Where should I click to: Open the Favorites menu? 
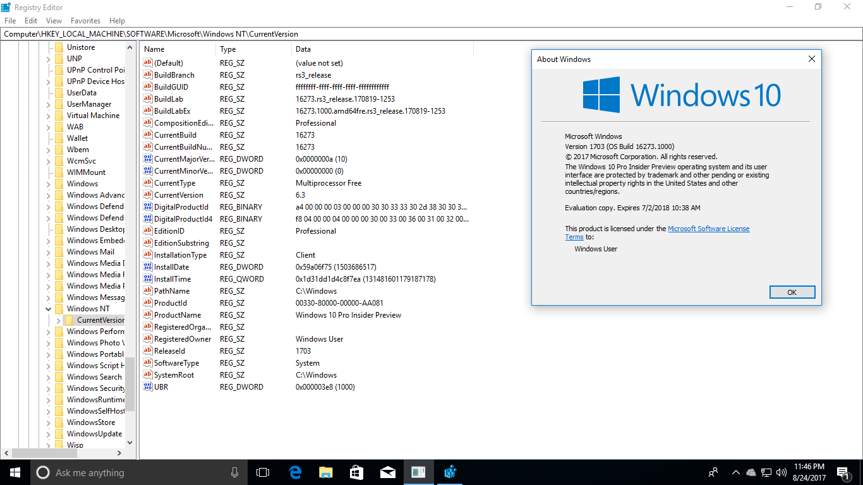pyautogui.click(x=85, y=21)
